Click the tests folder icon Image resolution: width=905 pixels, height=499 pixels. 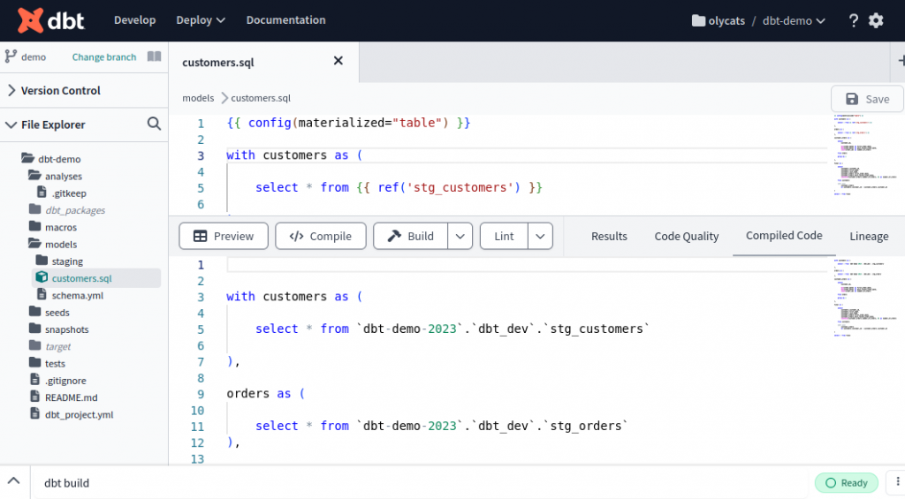pyautogui.click(x=34, y=362)
